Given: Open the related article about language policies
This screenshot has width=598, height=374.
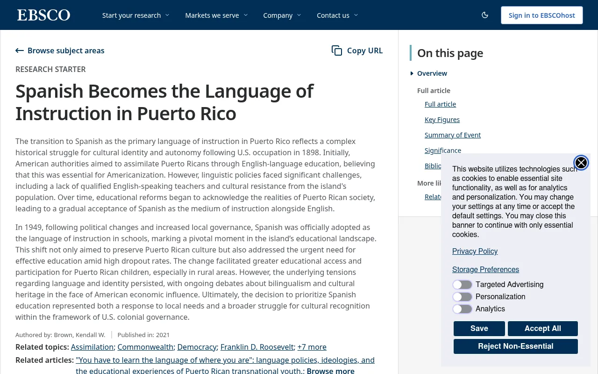Looking at the screenshot, I should coord(225,366).
